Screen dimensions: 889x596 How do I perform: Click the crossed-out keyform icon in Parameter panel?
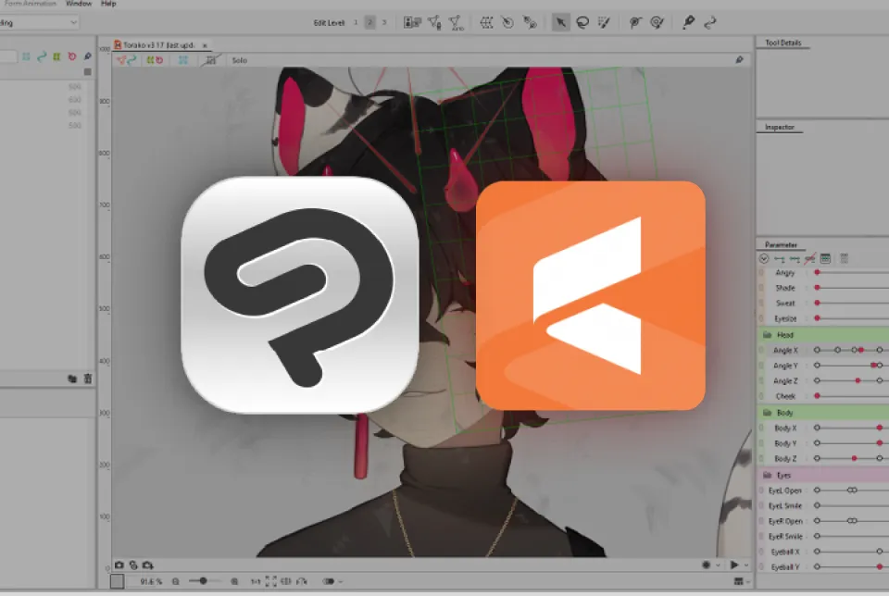[809, 258]
